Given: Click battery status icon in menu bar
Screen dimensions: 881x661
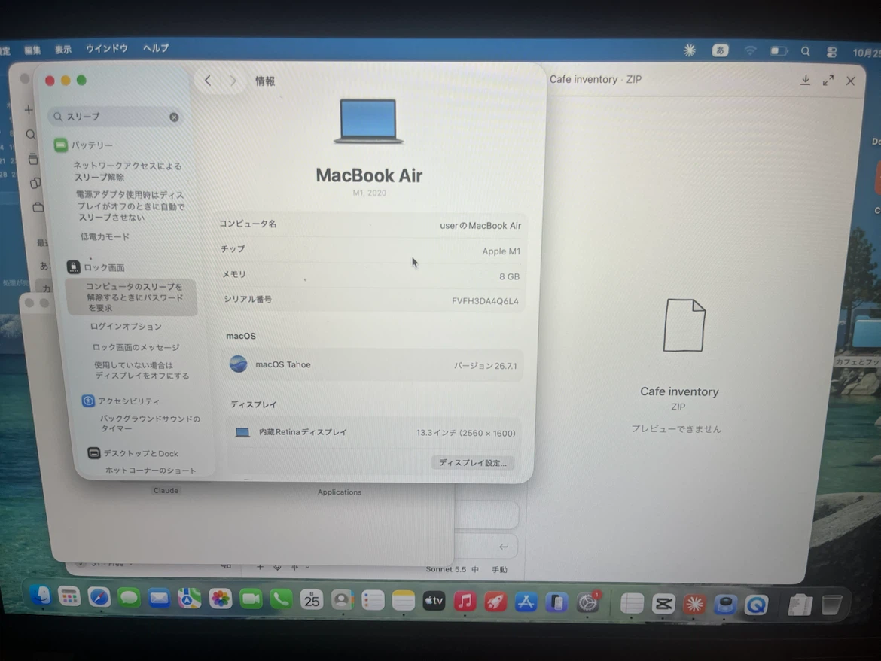Looking at the screenshot, I should (779, 51).
